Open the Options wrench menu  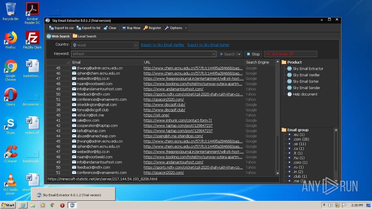click(174, 28)
